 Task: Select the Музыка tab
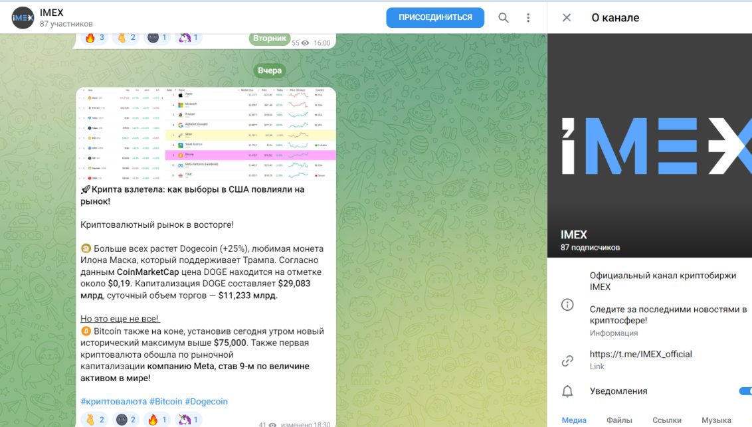pyautogui.click(x=716, y=420)
